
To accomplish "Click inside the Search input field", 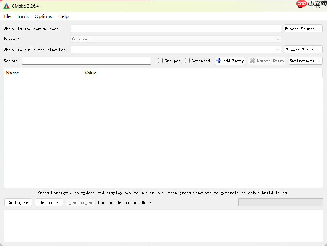I will (x=86, y=60).
